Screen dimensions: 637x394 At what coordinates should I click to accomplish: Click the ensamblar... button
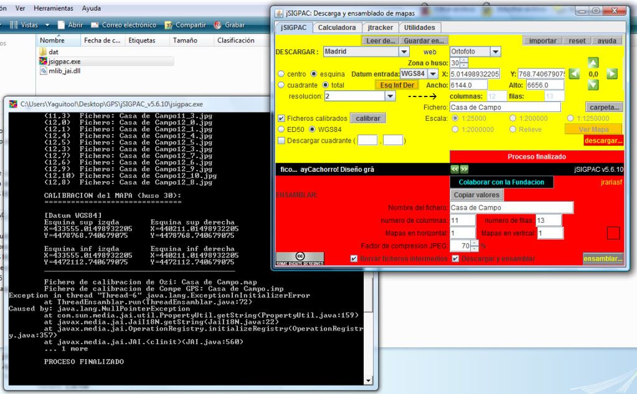603,258
